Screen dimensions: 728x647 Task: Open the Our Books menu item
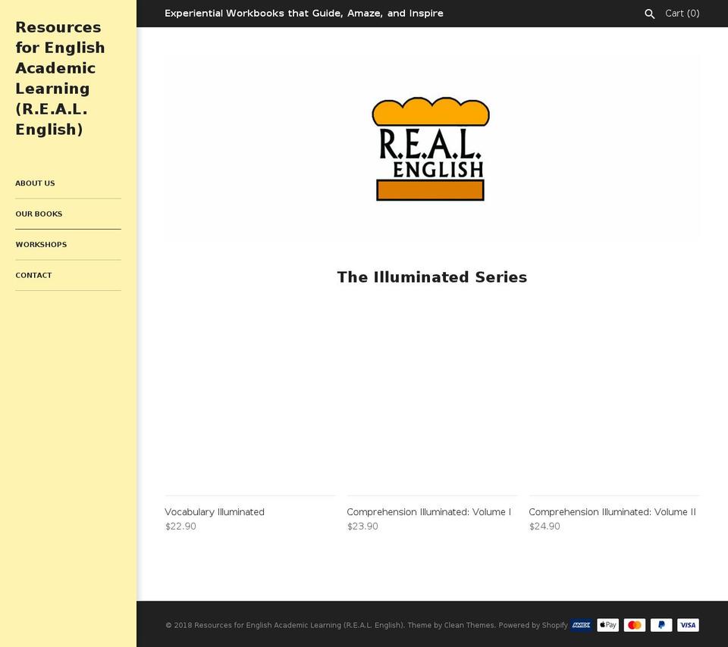click(x=39, y=214)
